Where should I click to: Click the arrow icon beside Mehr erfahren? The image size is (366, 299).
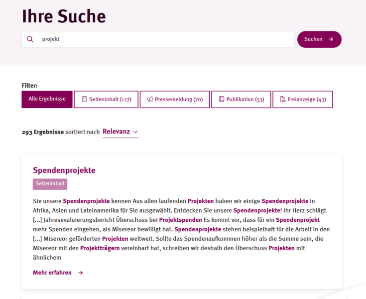point(81,273)
